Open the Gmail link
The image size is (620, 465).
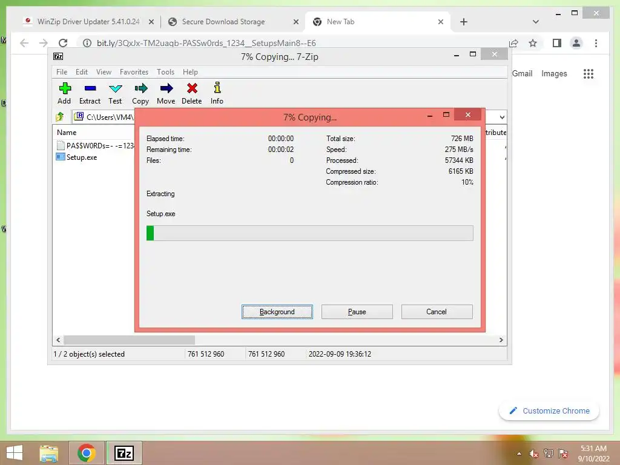point(523,73)
